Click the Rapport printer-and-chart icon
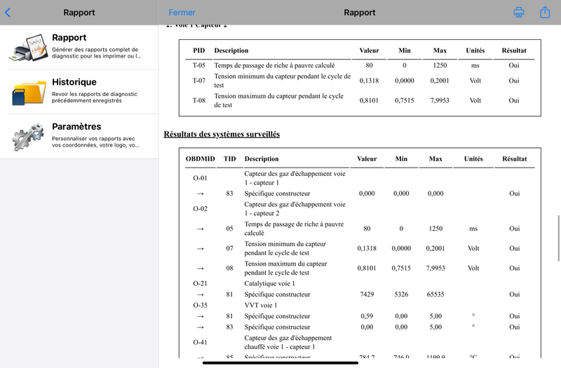 tap(29, 47)
